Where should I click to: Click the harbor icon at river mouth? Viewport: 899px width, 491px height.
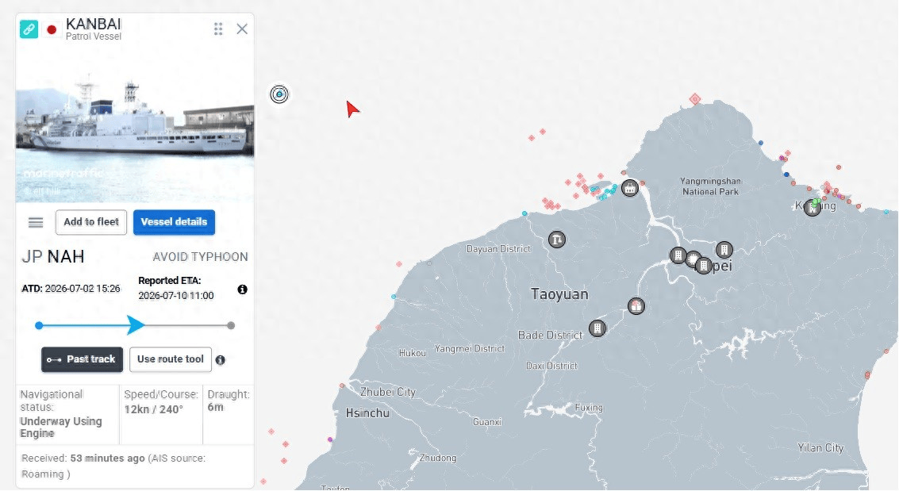(x=630, y=187)
